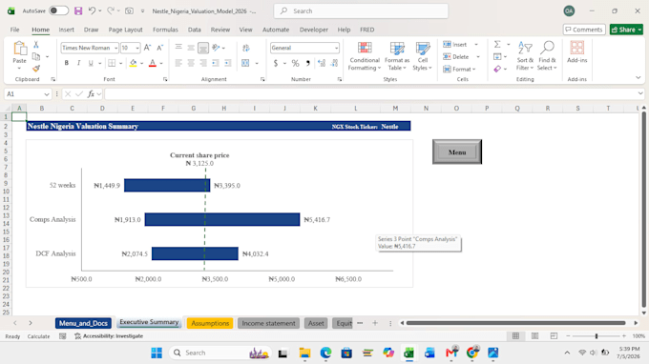Open the Comments button

584,30
